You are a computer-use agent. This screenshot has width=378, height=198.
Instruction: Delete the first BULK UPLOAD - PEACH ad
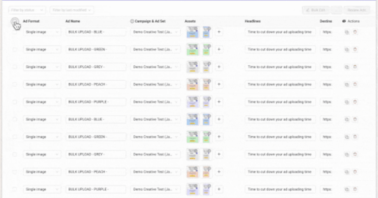point(355,85)
